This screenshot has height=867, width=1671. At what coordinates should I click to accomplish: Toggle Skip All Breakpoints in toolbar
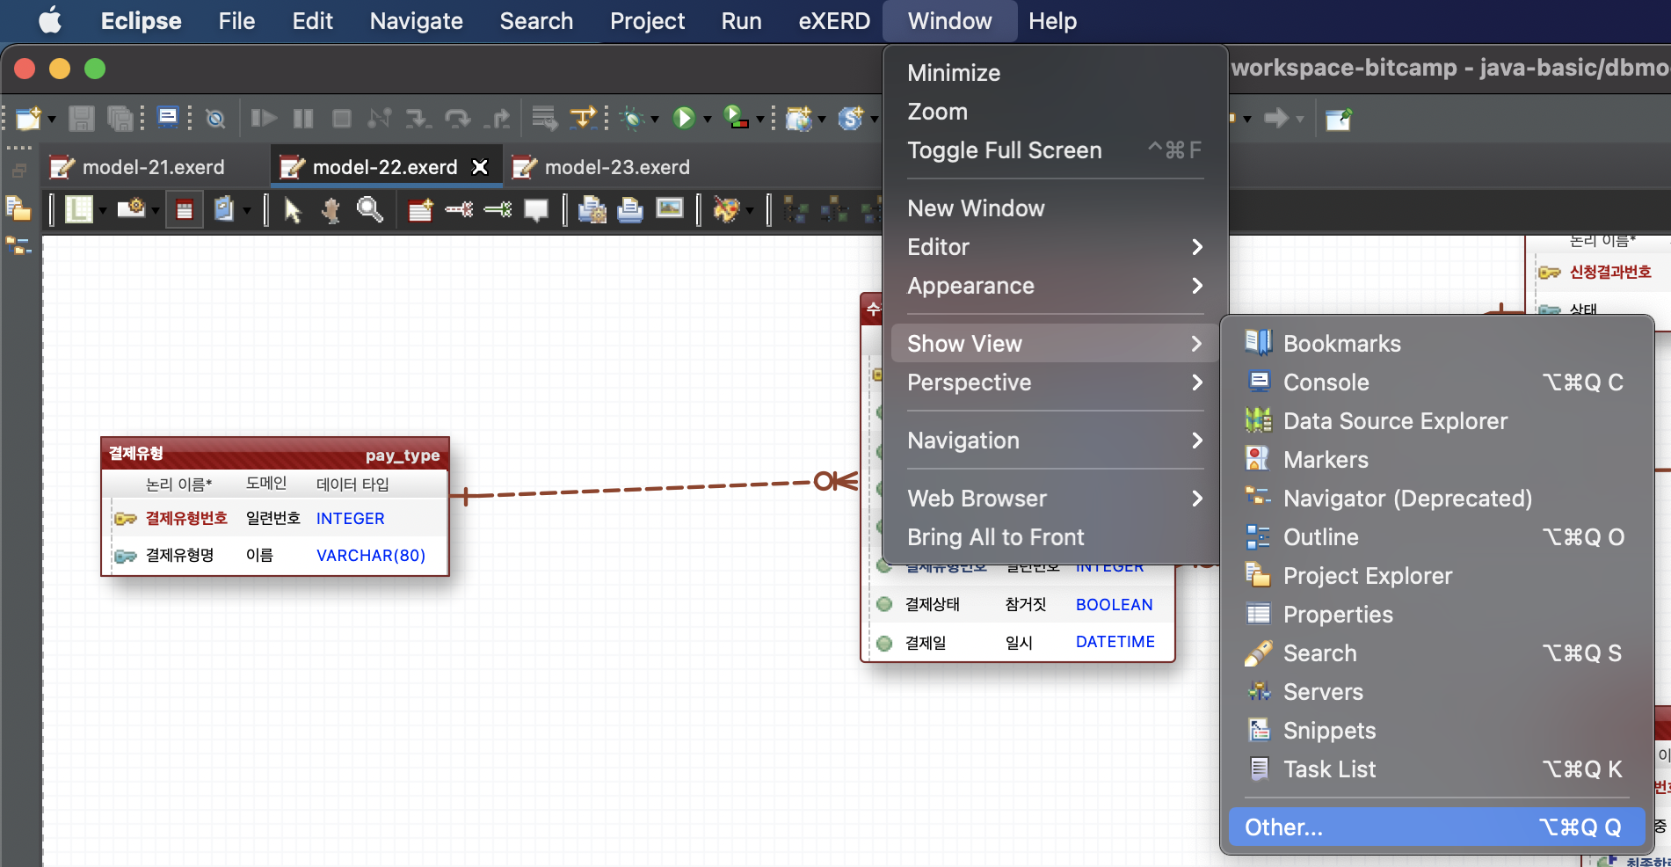pyautogui.click(x=215, y=118)
